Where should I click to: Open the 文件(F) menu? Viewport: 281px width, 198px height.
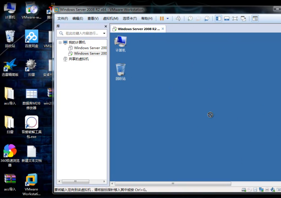click(63, 18)
